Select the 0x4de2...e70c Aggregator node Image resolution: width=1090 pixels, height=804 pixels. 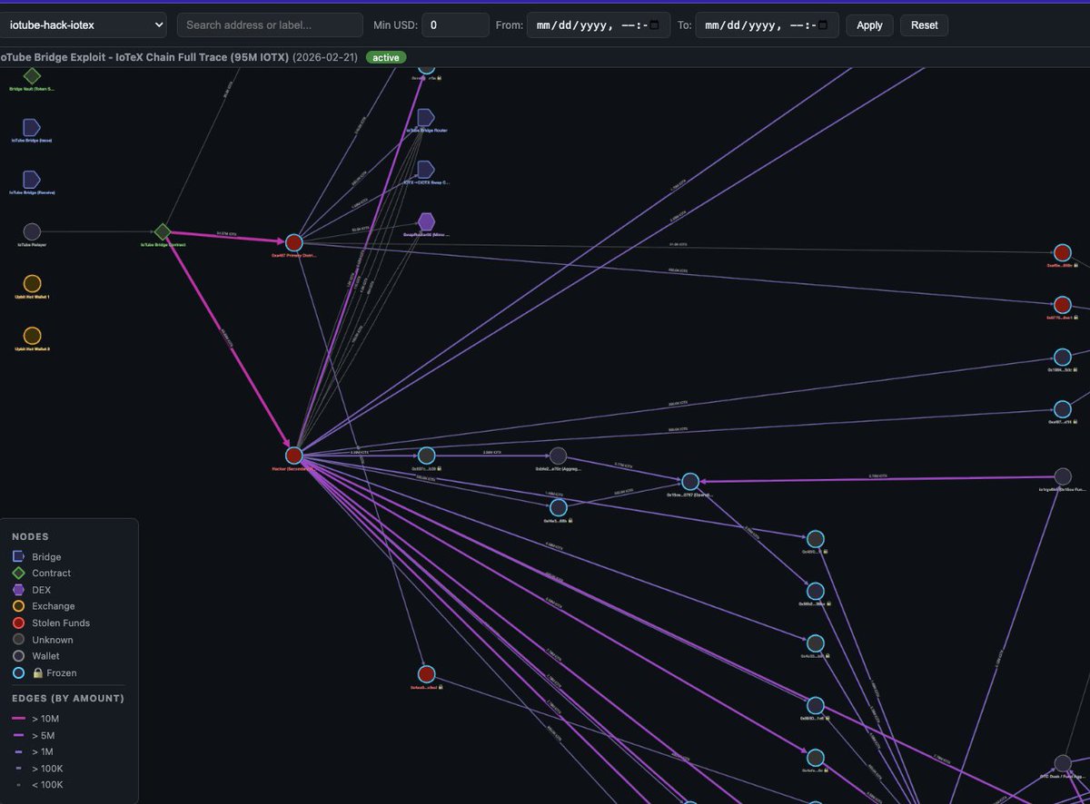[x=559, y=455]
